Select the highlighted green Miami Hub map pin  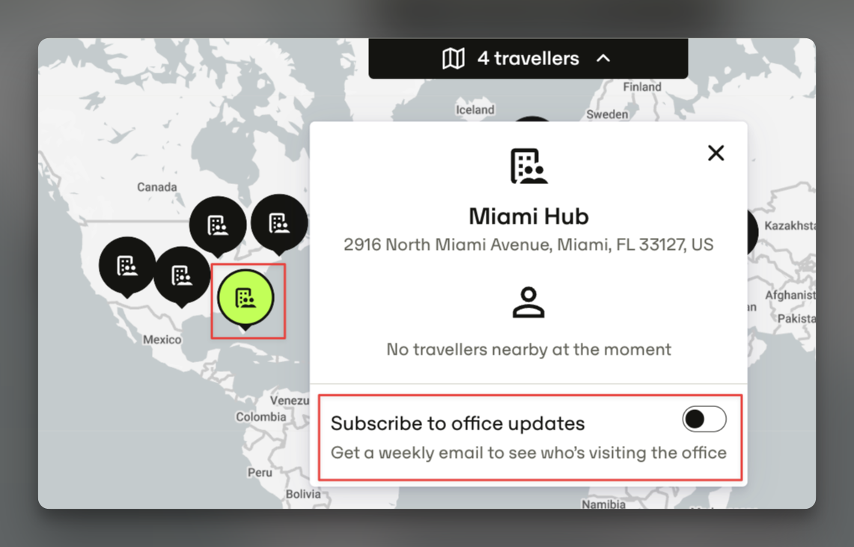(245, 299)
